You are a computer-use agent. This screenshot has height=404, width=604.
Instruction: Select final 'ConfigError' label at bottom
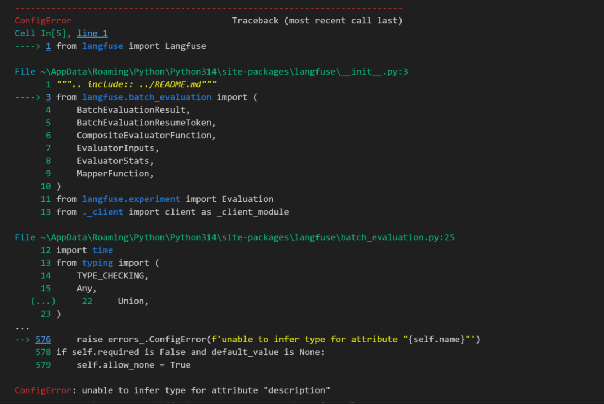(x=43, y=390)
